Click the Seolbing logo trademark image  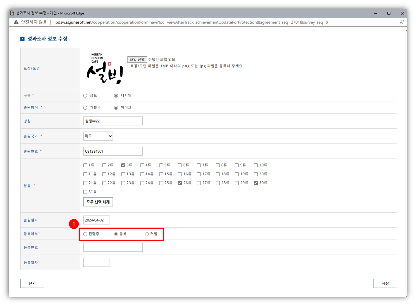coord(104,69)
